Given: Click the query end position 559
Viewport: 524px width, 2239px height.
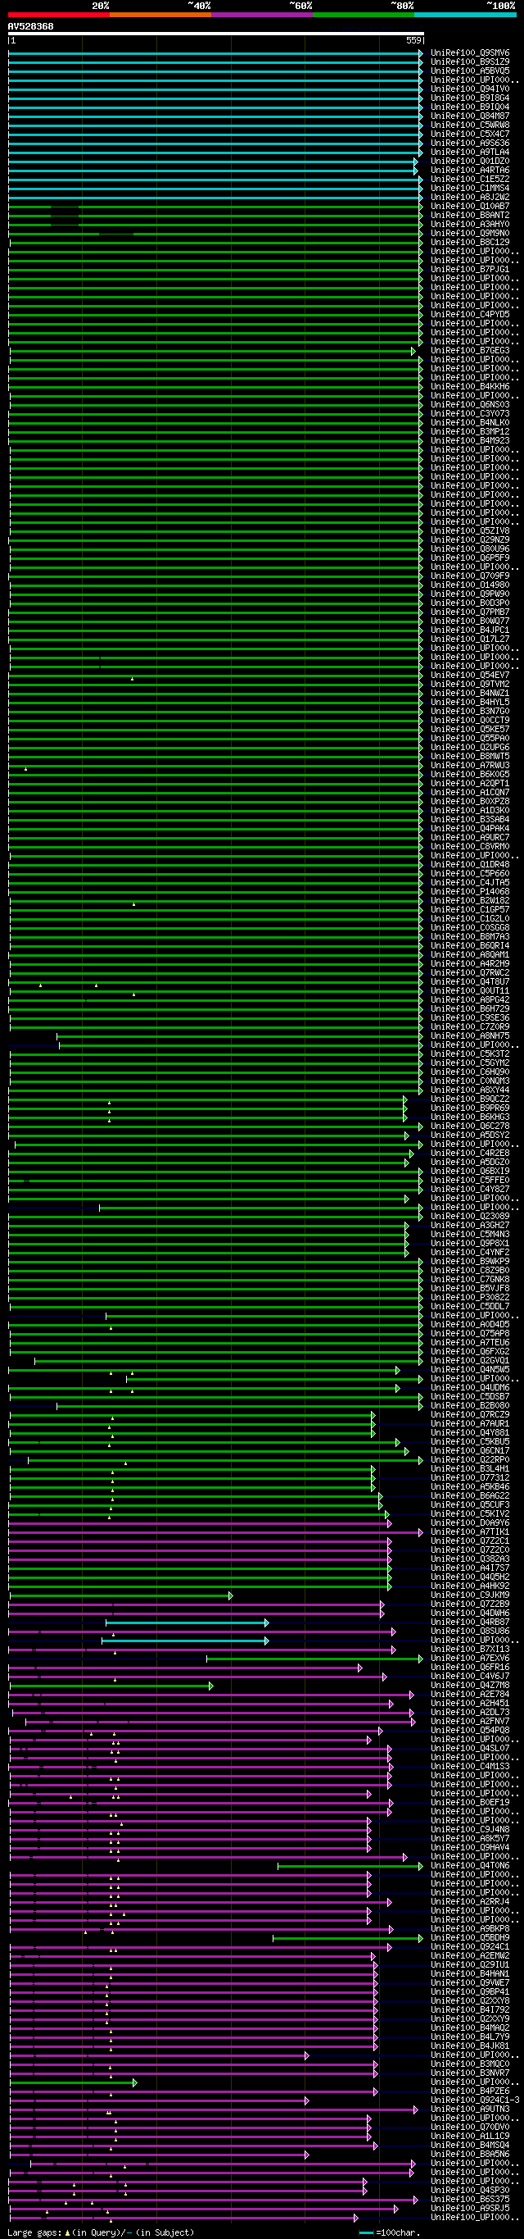Looking at the screenshot, I should (413, 40).
